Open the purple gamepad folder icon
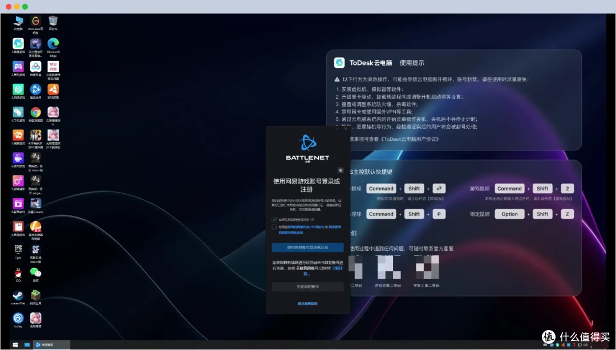This screenshot has width=616, height=350. [x=18, y=66]
